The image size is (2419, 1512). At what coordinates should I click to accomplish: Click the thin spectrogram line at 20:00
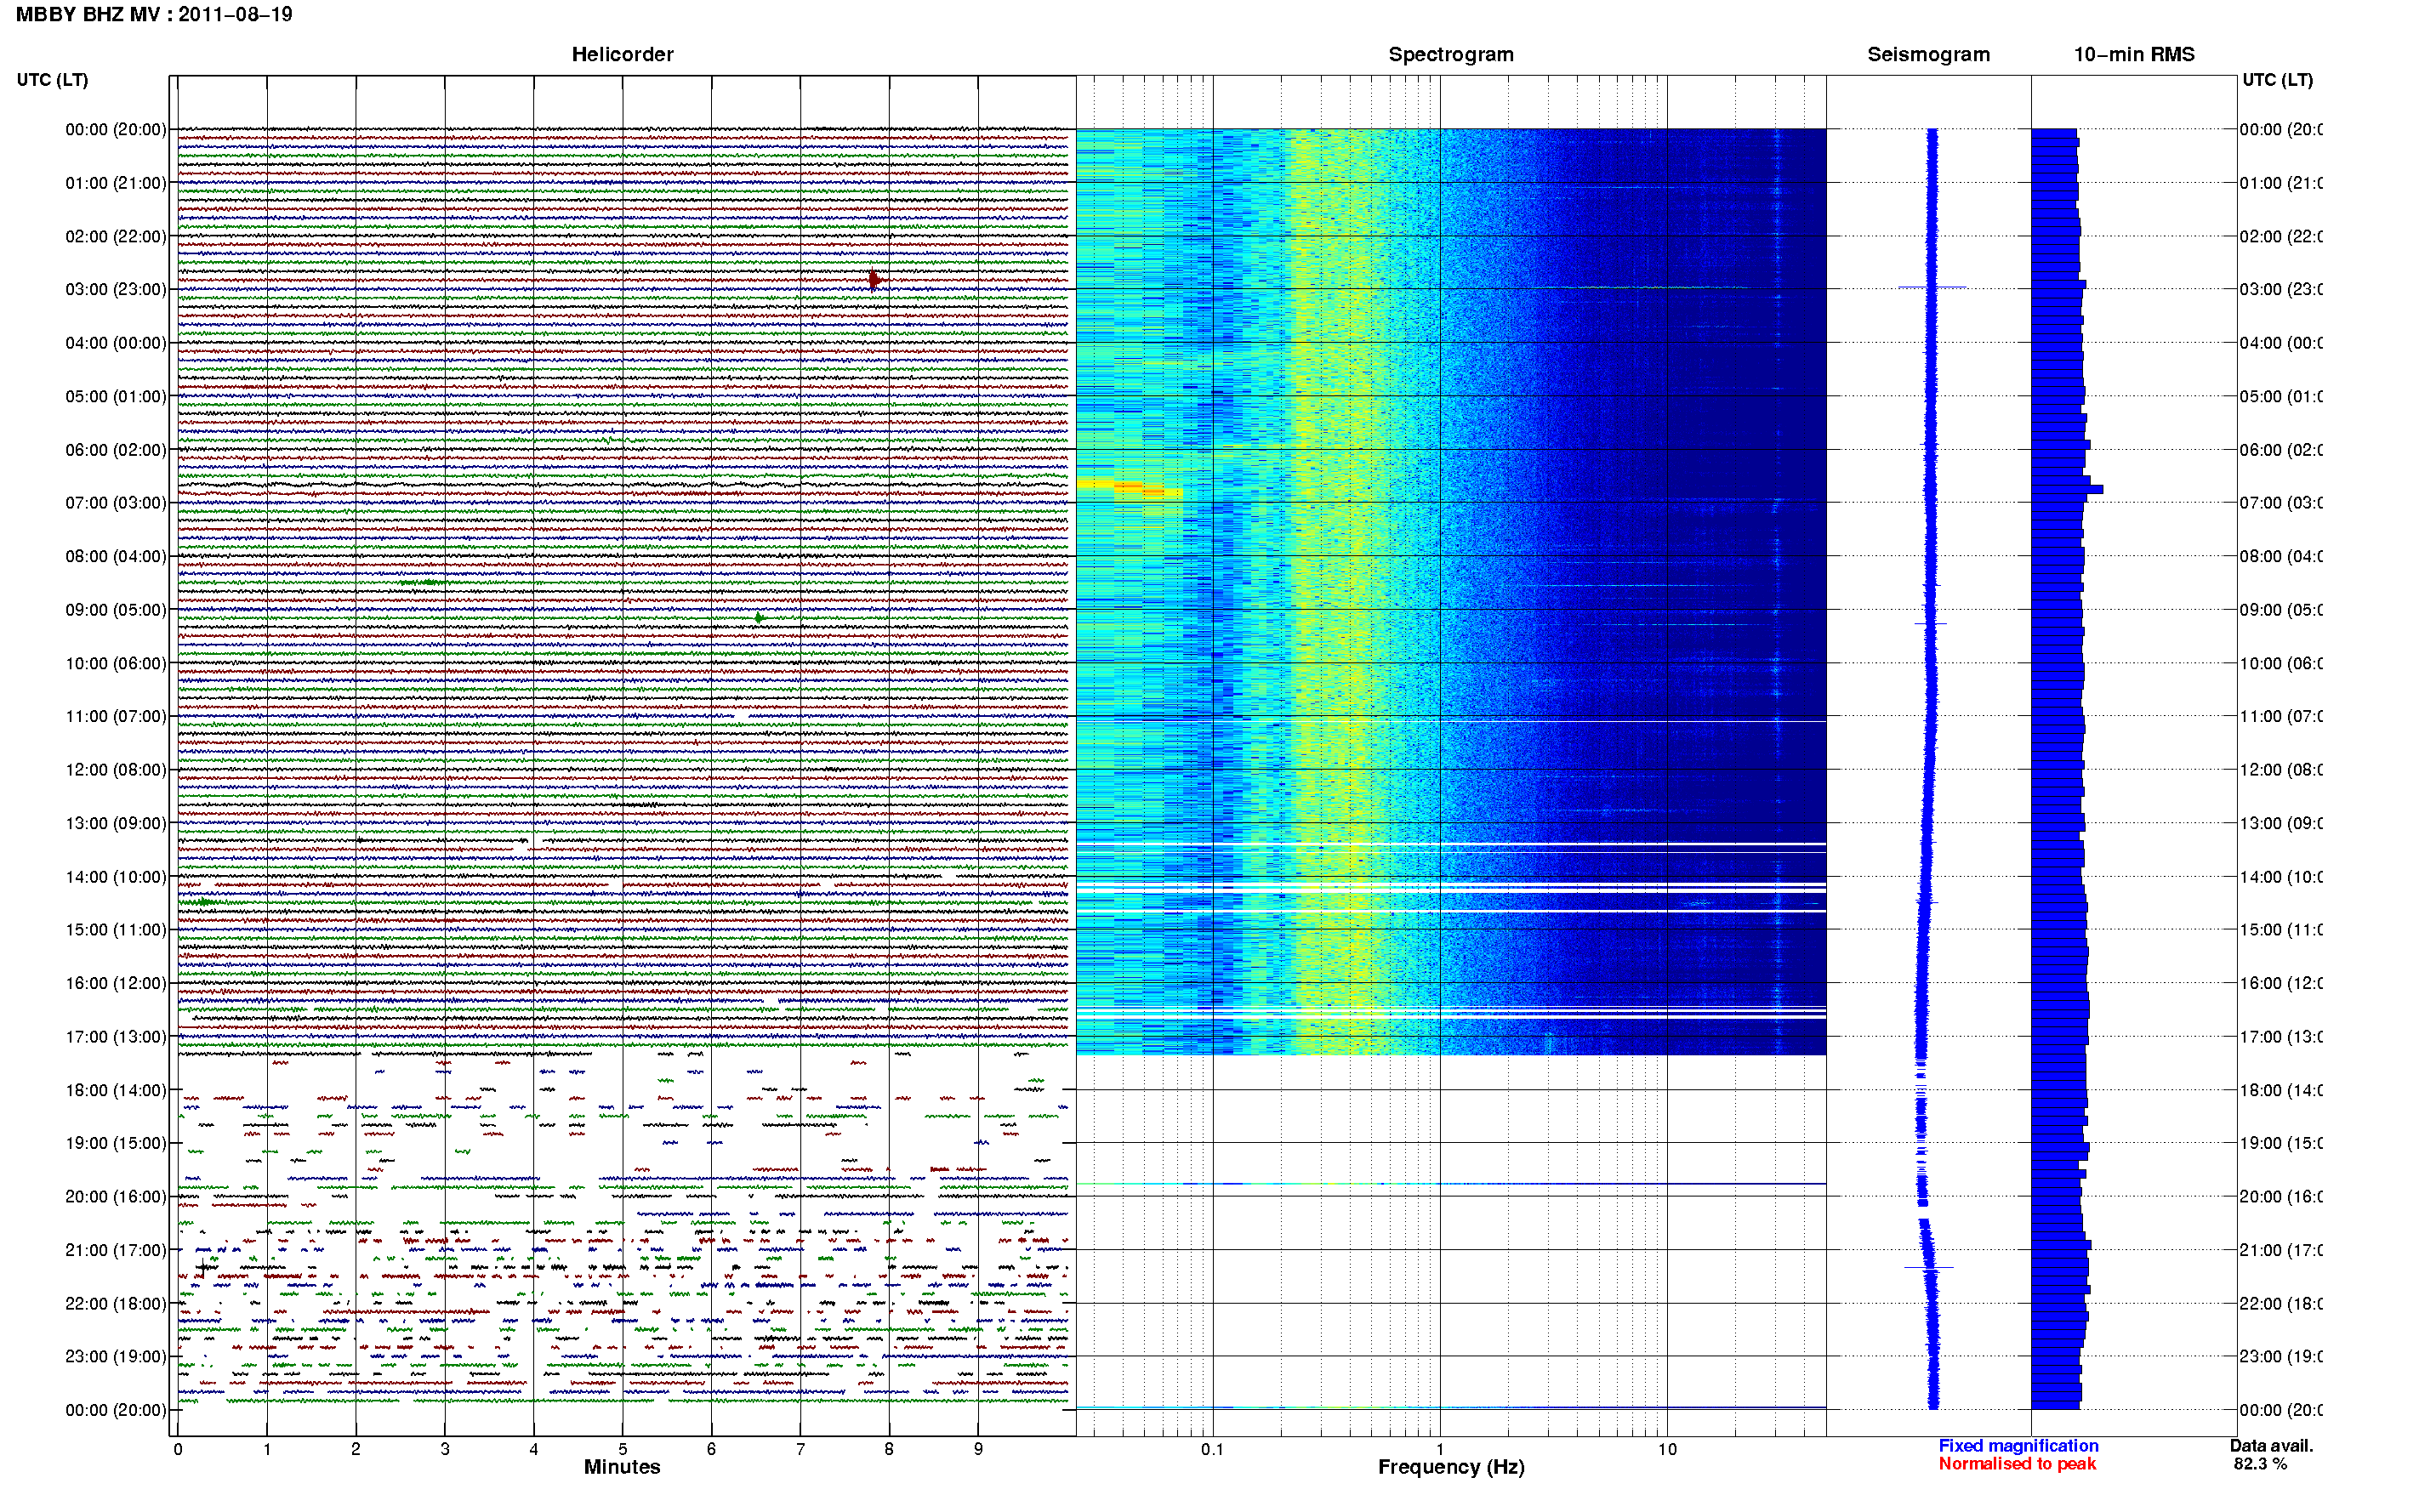(1451, 1184)
